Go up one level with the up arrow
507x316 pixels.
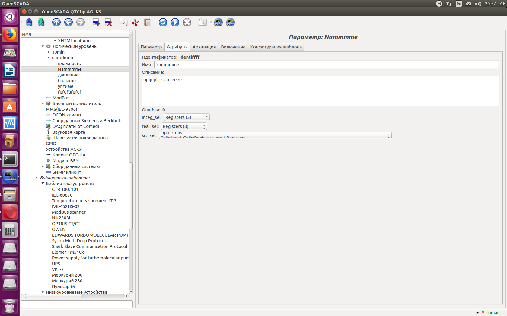point(56,22)
